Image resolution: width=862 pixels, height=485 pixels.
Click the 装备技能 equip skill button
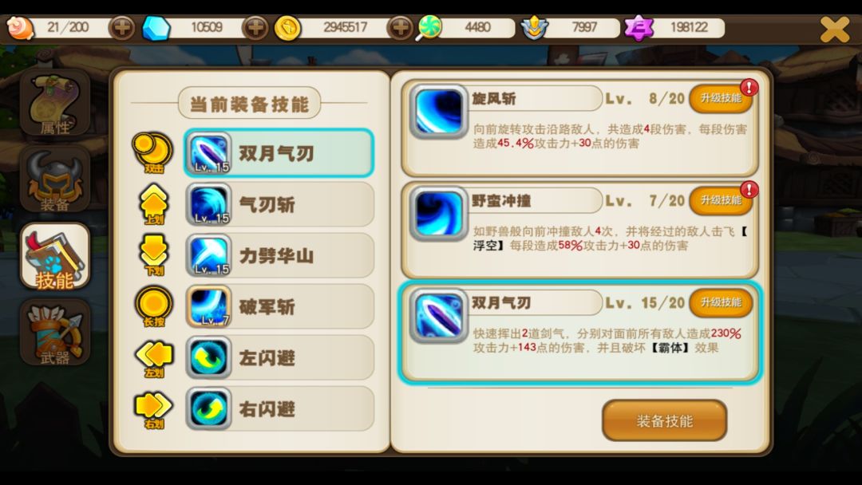(x=665, y=420)
